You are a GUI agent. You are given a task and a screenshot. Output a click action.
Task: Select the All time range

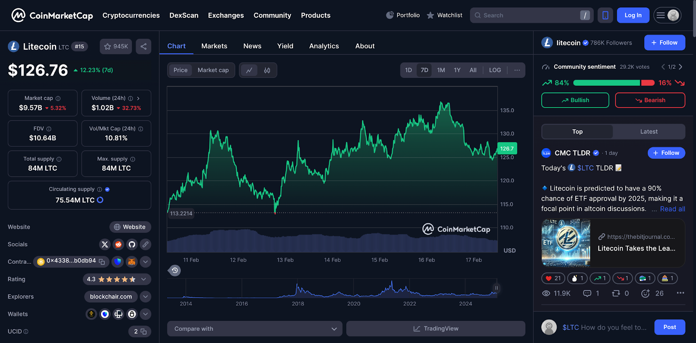click(x=473, y=70)
